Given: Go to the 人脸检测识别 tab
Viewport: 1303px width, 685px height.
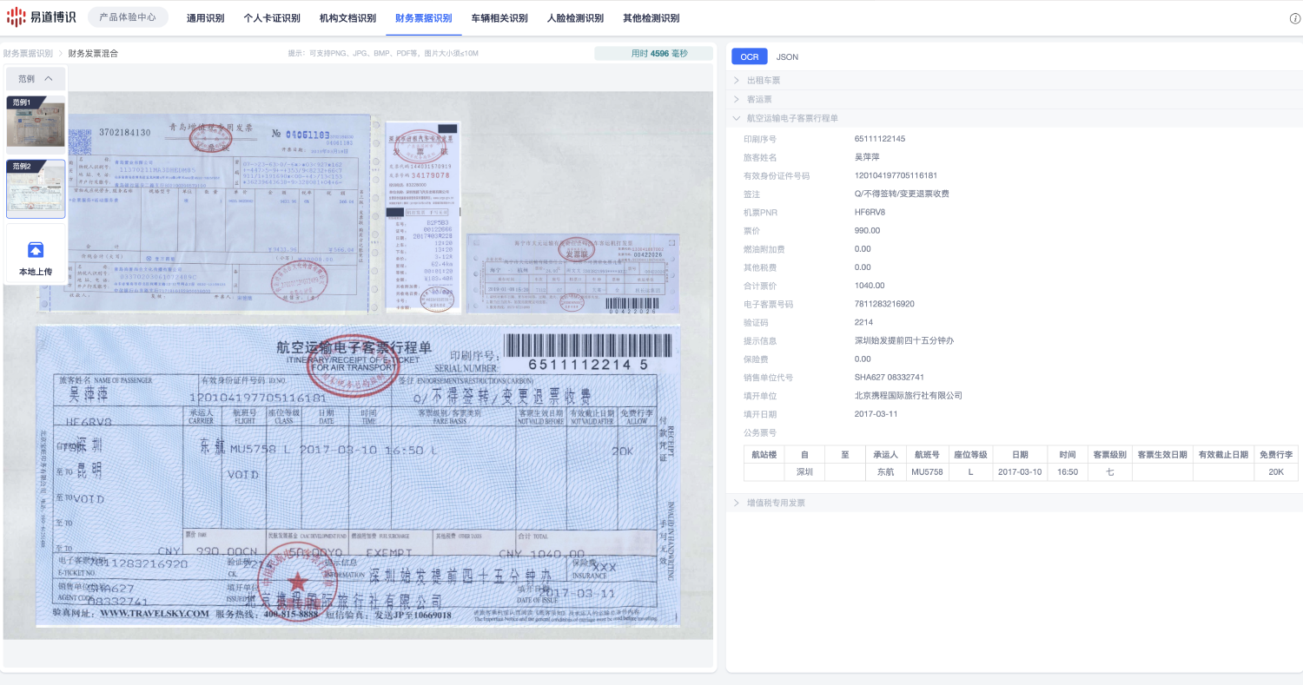Looking at the screenshot, I should [x=575, y=18].
